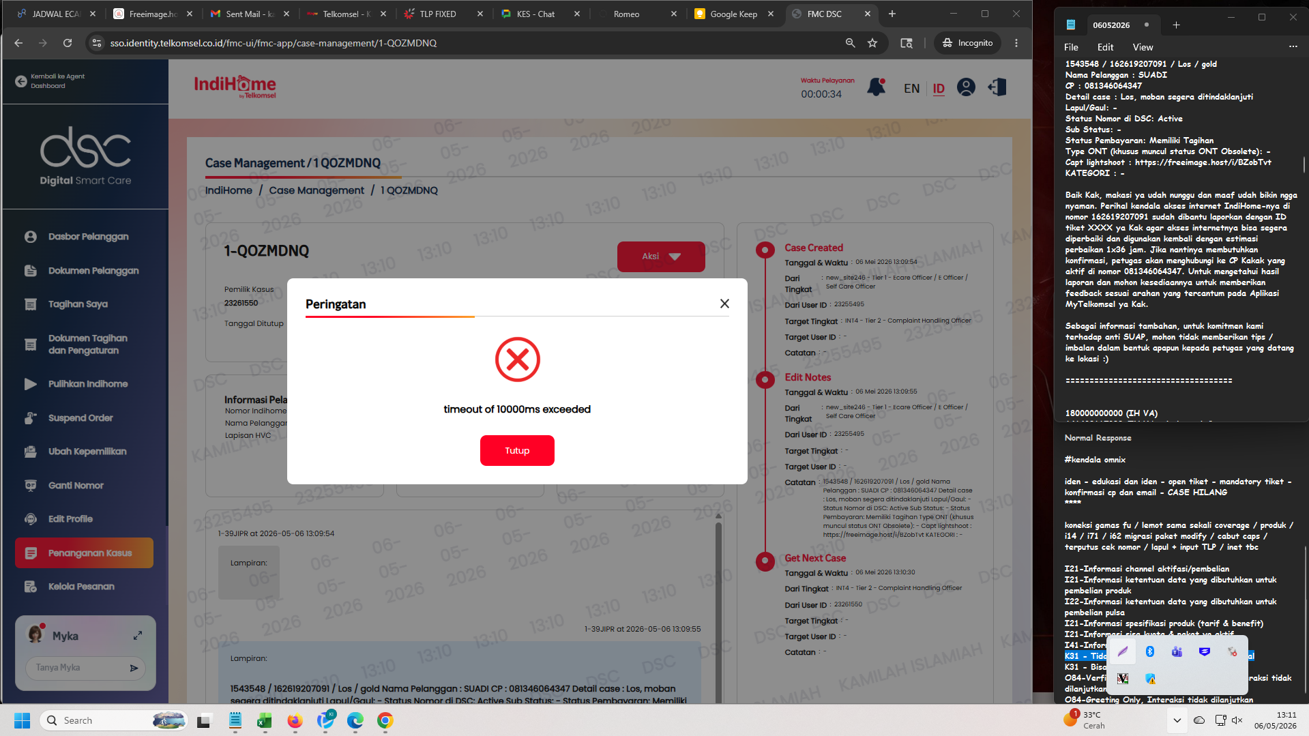Reload the browser page
Screen dimensions: 1309x736
tap(68, 43)
